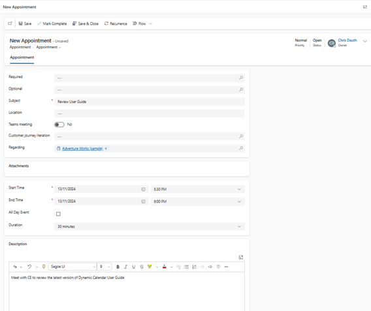Check the All Day Event checkbox
Image resolution: width=371 pixels, height=311 pixels.
pos(58,214)
